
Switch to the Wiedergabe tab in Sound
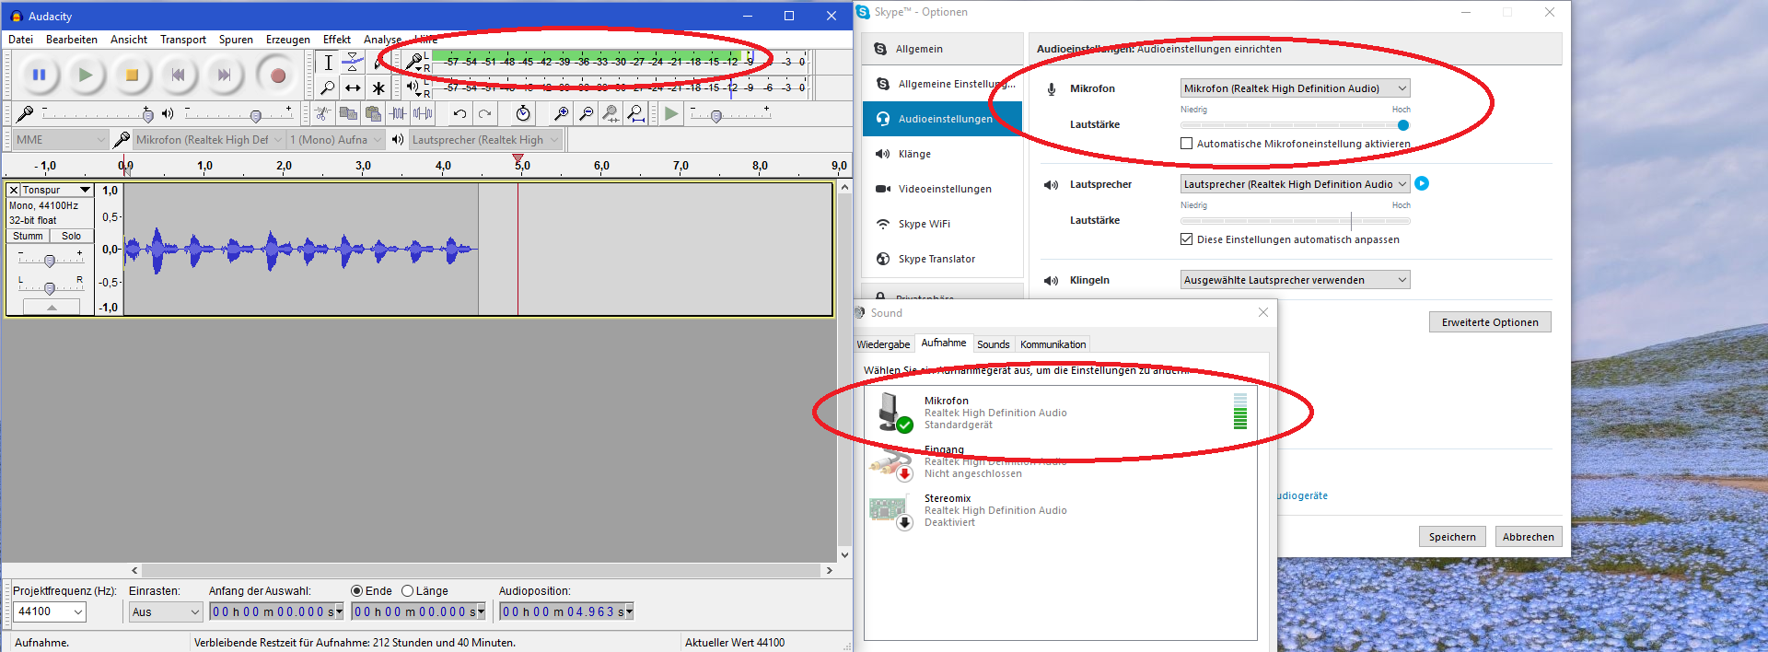883,344
